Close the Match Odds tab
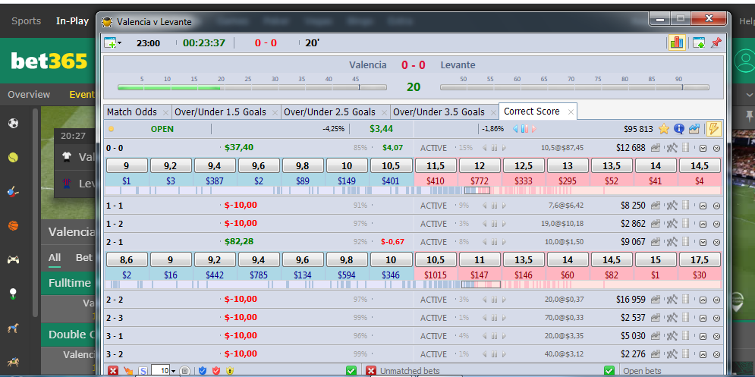This screenshot has height=377, width=755. (165, 113)
